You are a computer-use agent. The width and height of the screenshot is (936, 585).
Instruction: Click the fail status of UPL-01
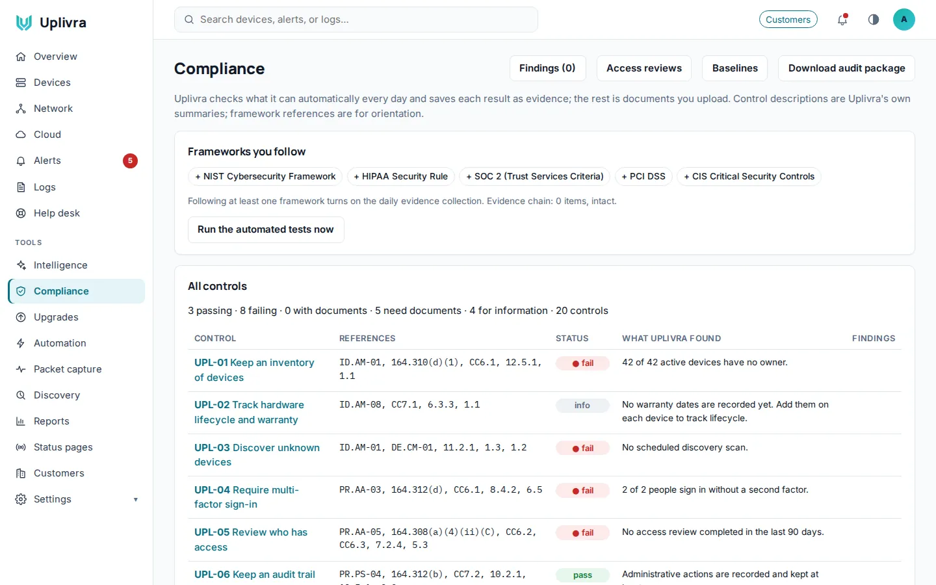tap(582, 363)
